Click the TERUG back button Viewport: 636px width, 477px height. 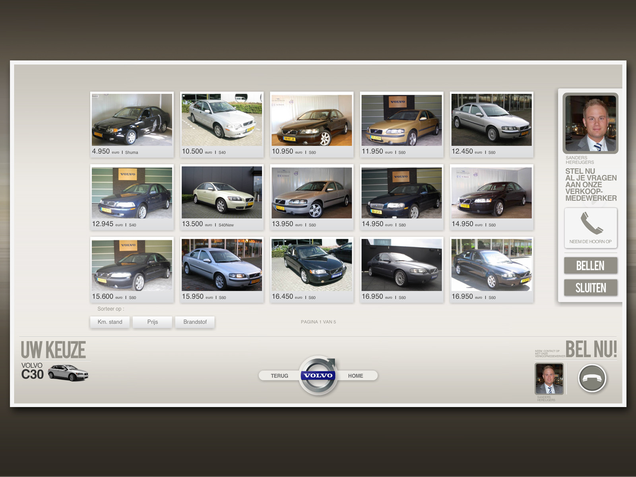(279, 376)
